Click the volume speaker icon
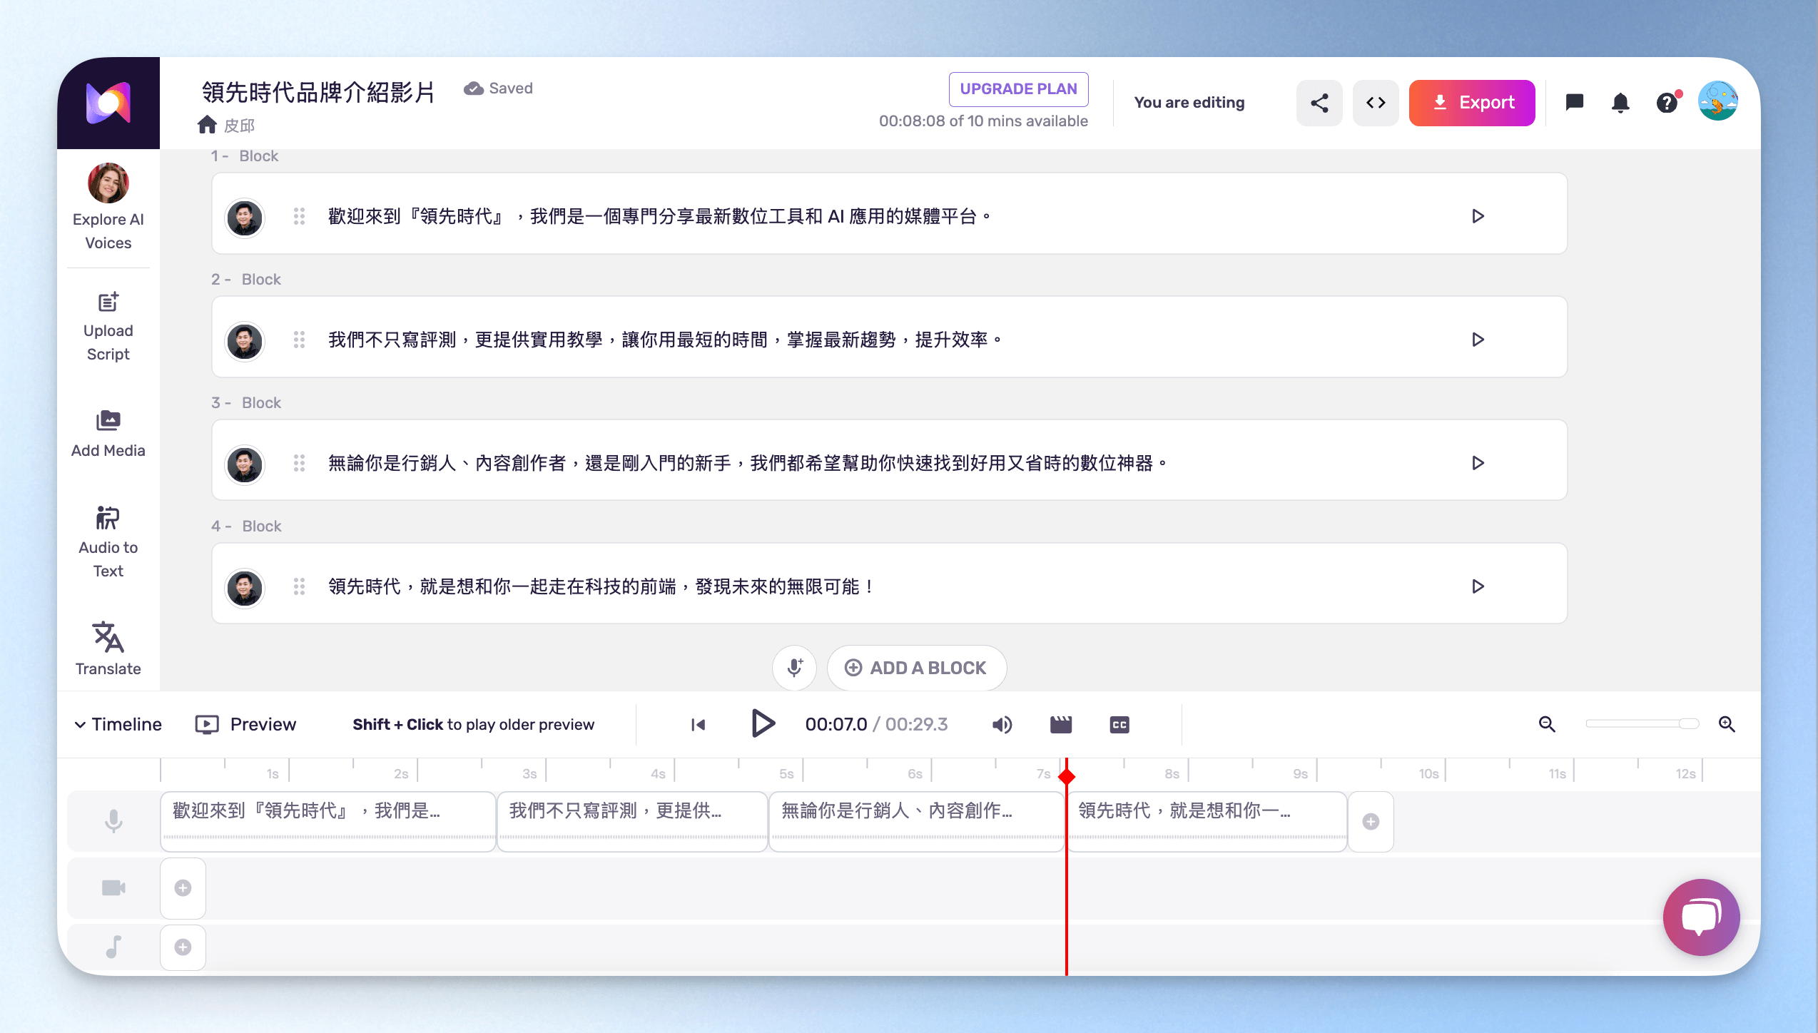 click(x=1002, y=725)
